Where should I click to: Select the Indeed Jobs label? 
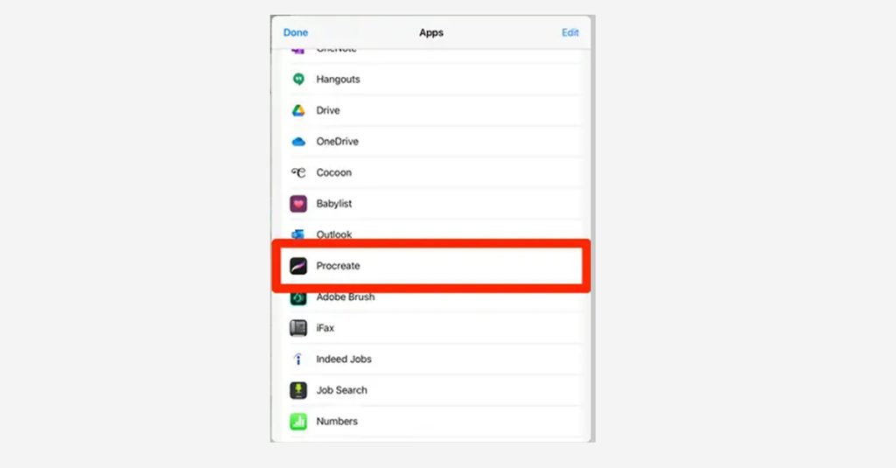tap(344, 359)
